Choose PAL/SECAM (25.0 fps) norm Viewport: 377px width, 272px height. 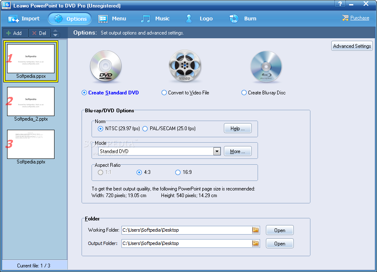coord(169,129)
